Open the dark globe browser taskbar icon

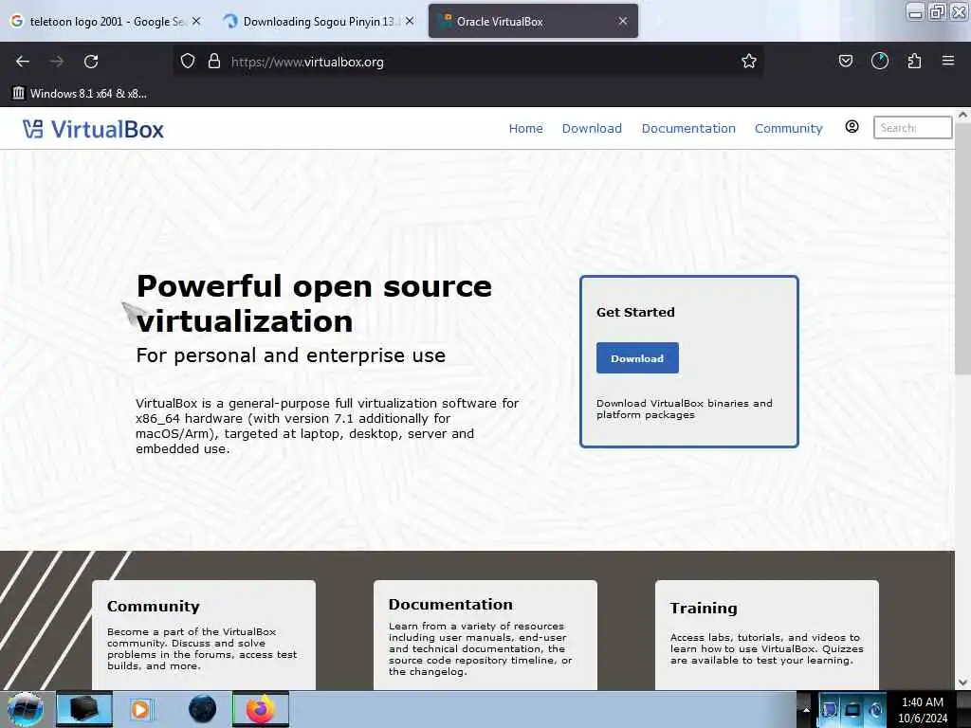coord(202,709)
